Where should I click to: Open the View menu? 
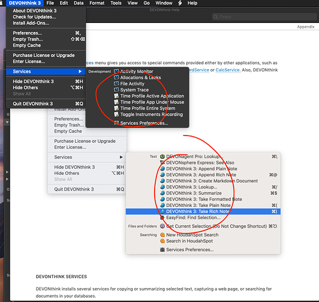coord(132,3)
